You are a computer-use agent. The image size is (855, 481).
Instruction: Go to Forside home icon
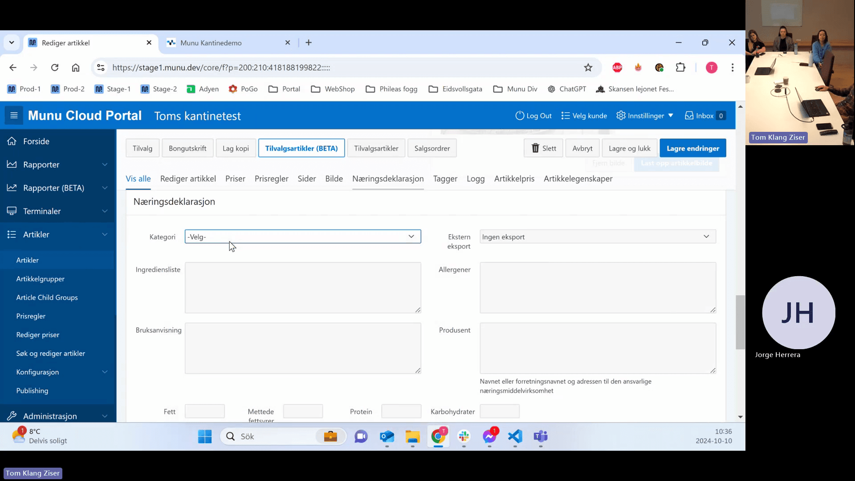point(12,141)
